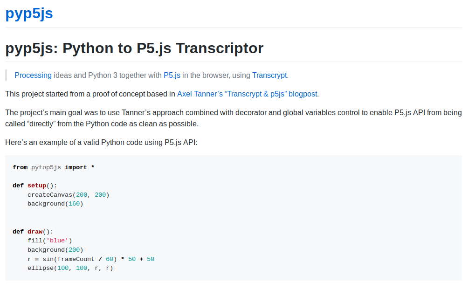Image resolution: width=475 pixels, height=289 pixels.
Task: Click the draw function name in code
Action: (x=35, y=231)
